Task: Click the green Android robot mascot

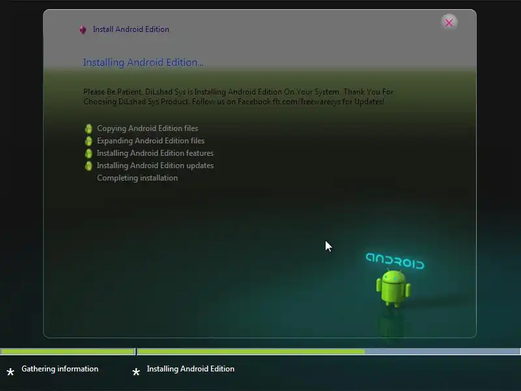Action: (x=393, y=288)
